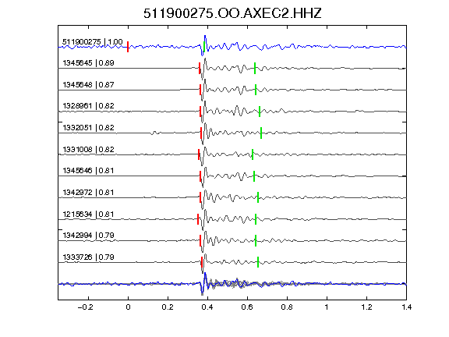Select the green marker on trace 1333726
Screen dimensions: 449x337
(x=258, y=262)
